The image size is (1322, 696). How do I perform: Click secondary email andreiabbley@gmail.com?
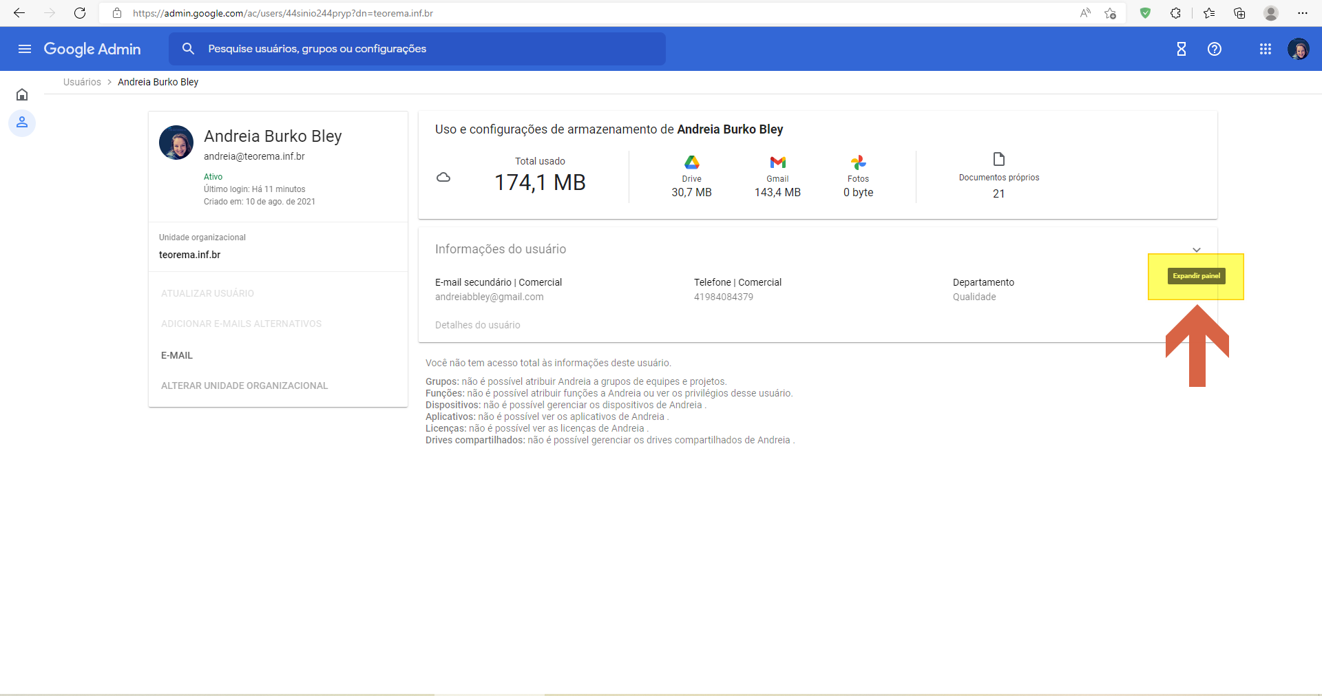pos(490,297)
